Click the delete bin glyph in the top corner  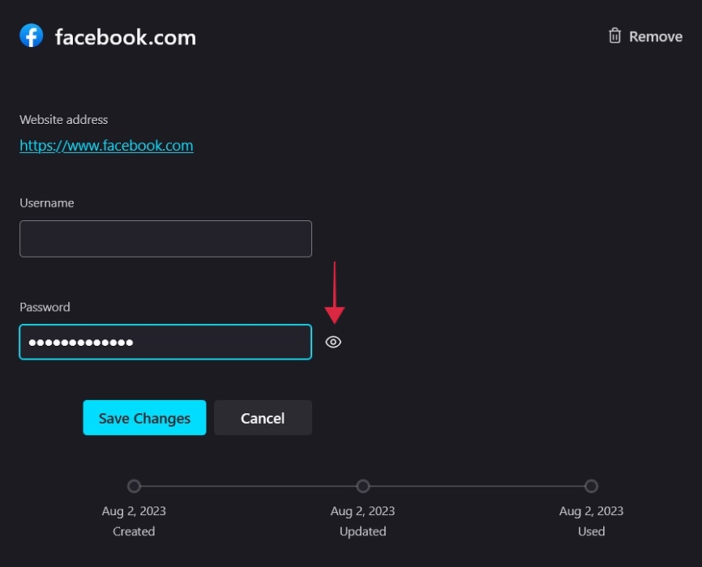614,36
